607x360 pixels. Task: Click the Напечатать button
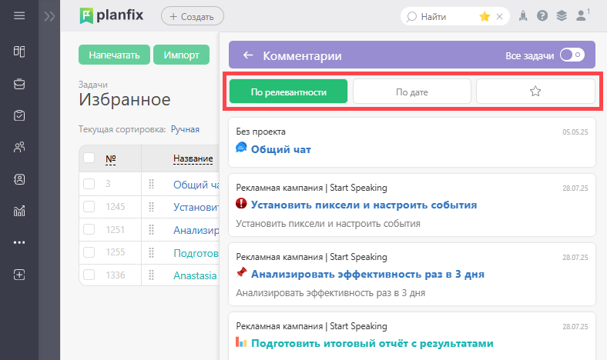click(114, 55)
